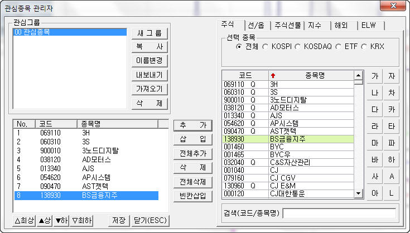This screenshot has height=233, width=410.
Task: Send item to bottom with ▽최하
Action: point(81,220)
